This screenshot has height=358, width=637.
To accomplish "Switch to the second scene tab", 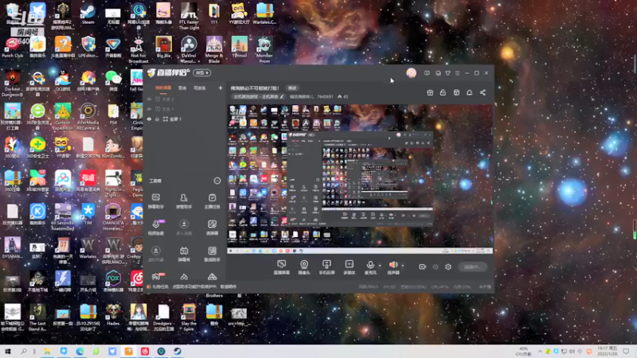I will (182, 88).
